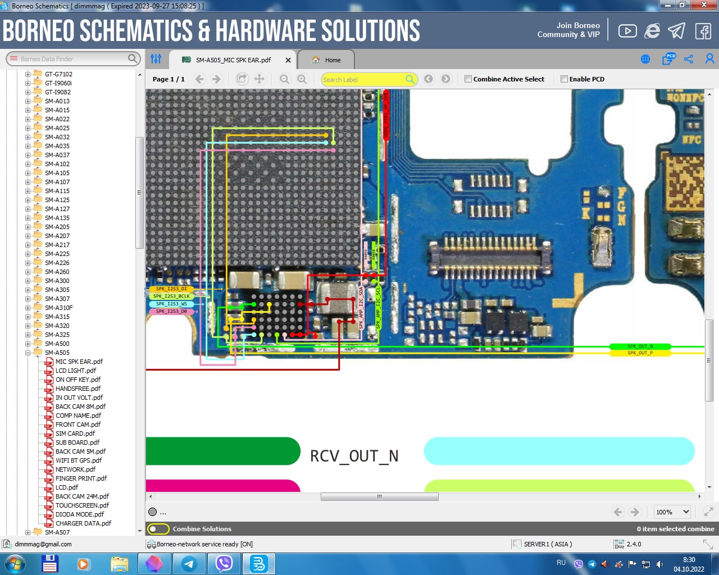Open CHARGER DATA.pdf file
This screenshot has width=719, height=575.
pos(83,523)
